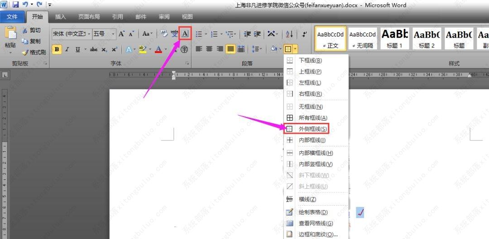Click the Strikethrough (abc) icon
489x239 pixels.
point(94,50)
